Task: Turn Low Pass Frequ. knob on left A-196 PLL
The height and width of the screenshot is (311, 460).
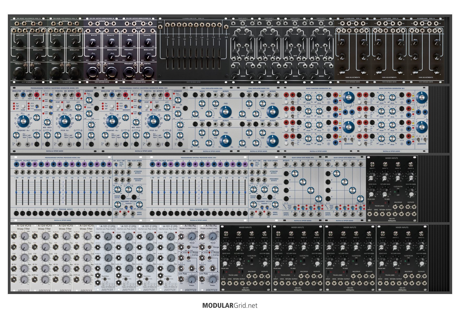Action: (x=191, y=280)
